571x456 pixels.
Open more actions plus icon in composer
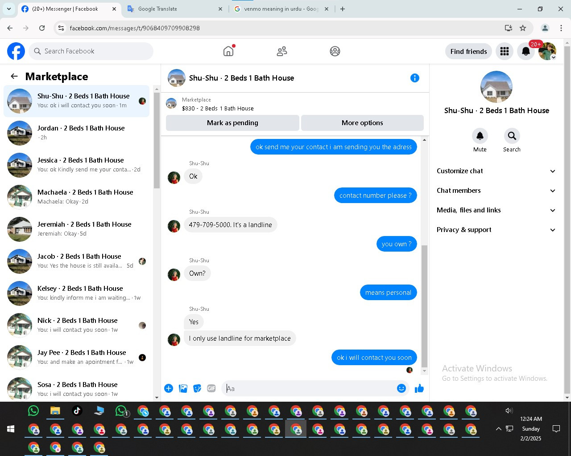[x=169, y=388]
